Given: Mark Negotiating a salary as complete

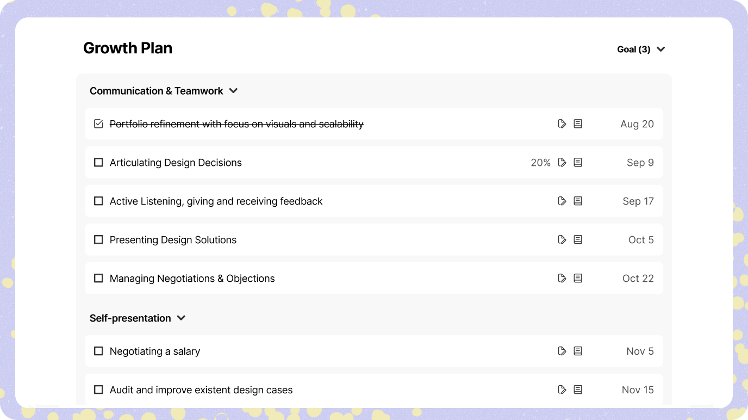Looking at the screenshot, I should point(98,351).
